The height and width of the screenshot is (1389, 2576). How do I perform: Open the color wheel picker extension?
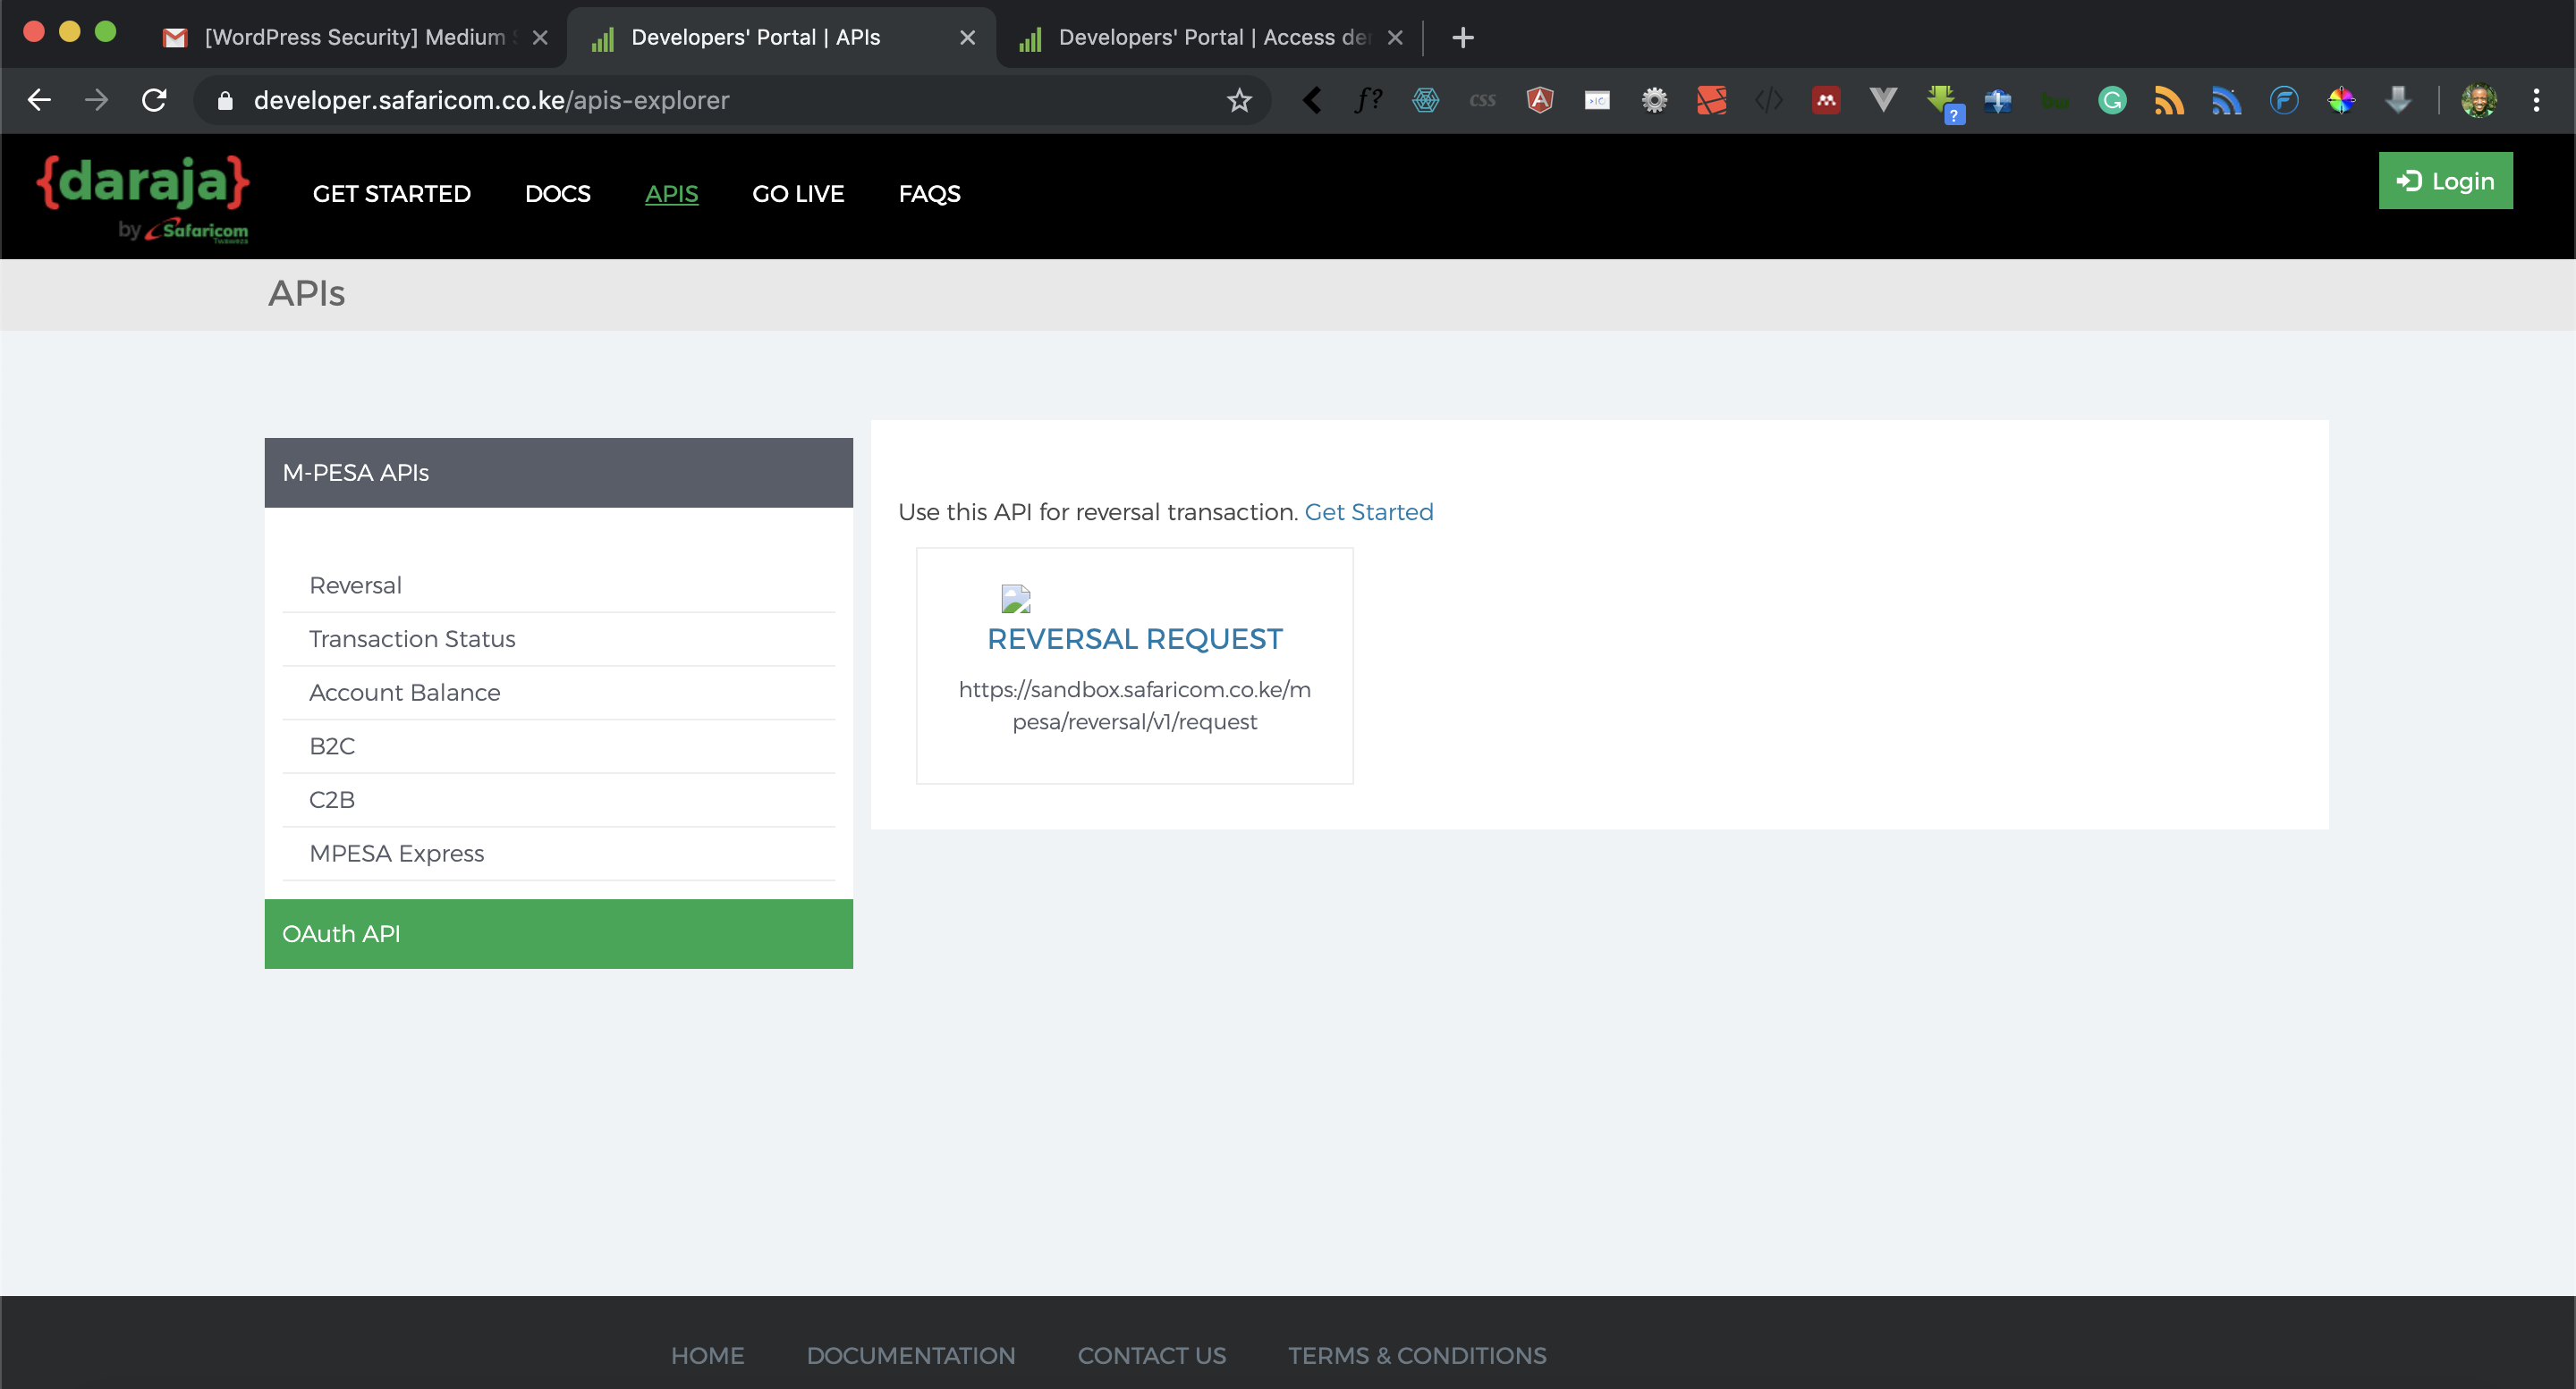(2341, 100)
